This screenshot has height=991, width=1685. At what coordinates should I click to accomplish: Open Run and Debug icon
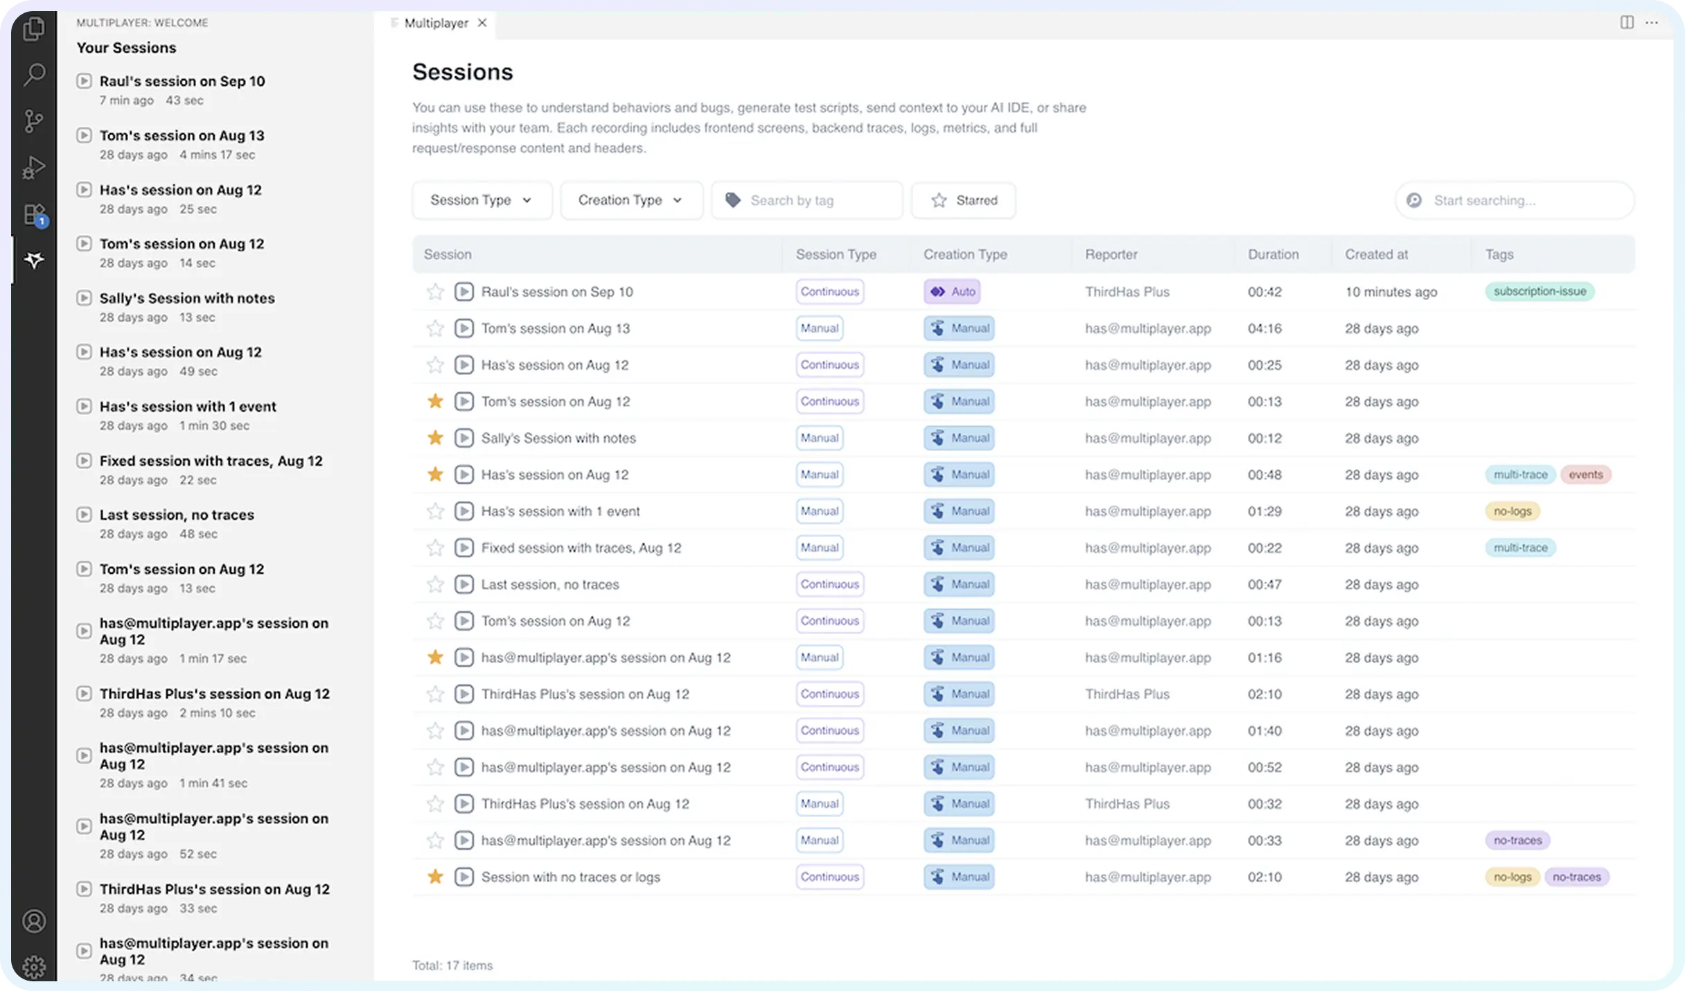pos(33,167)
